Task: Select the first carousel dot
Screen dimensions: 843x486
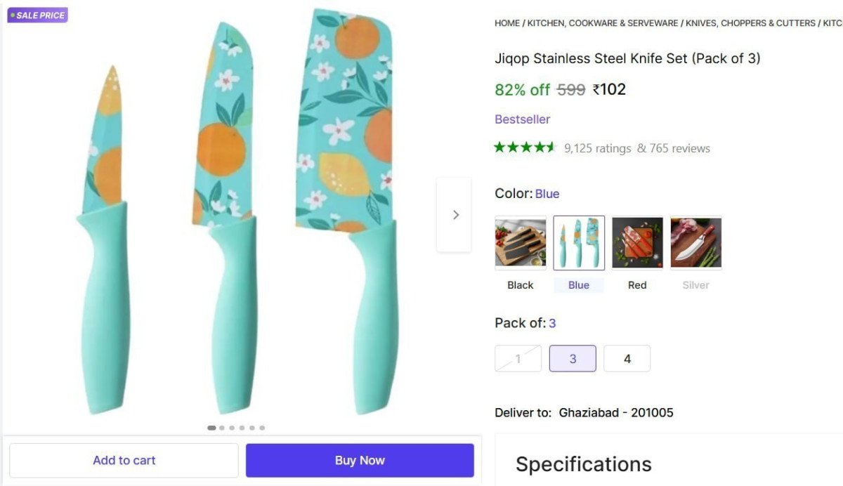Action: click(211, 427)
